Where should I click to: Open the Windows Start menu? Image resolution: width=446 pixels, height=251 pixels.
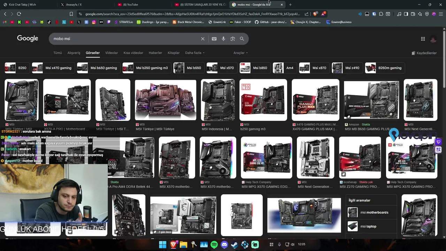(x=162, y=245)
